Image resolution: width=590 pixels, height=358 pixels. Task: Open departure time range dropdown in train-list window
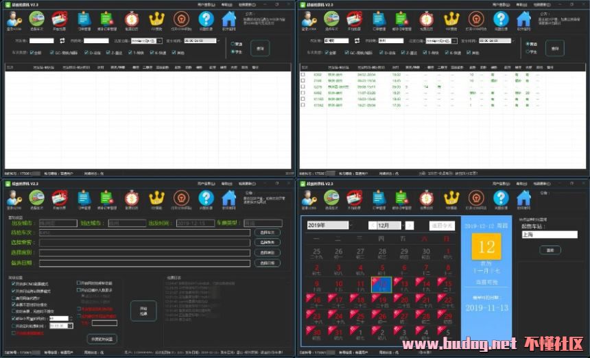coord(512,40)
